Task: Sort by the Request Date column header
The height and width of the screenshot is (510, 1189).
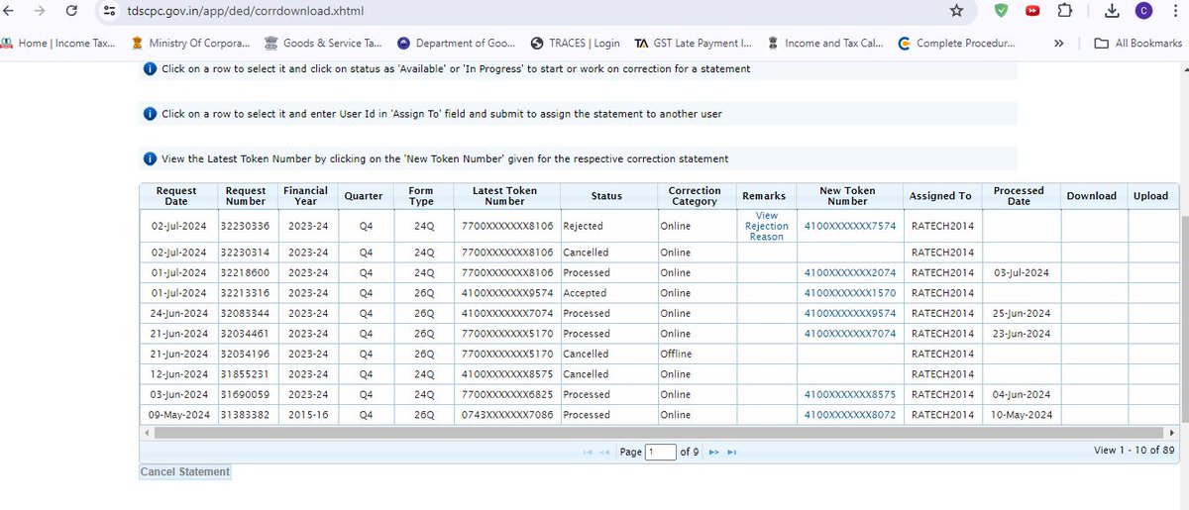Action: (176, 196)
